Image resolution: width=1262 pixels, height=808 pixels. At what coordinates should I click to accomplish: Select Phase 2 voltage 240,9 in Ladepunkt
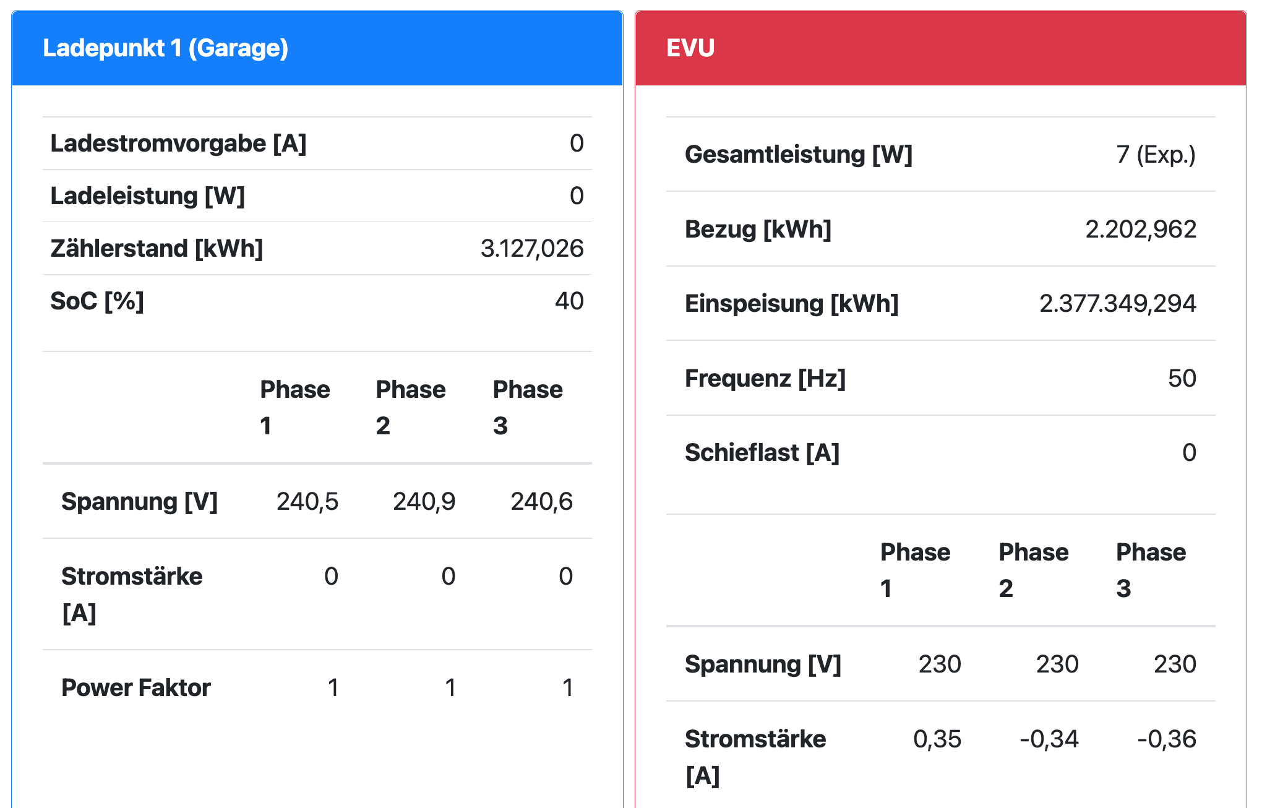click(x=424, y=502)
